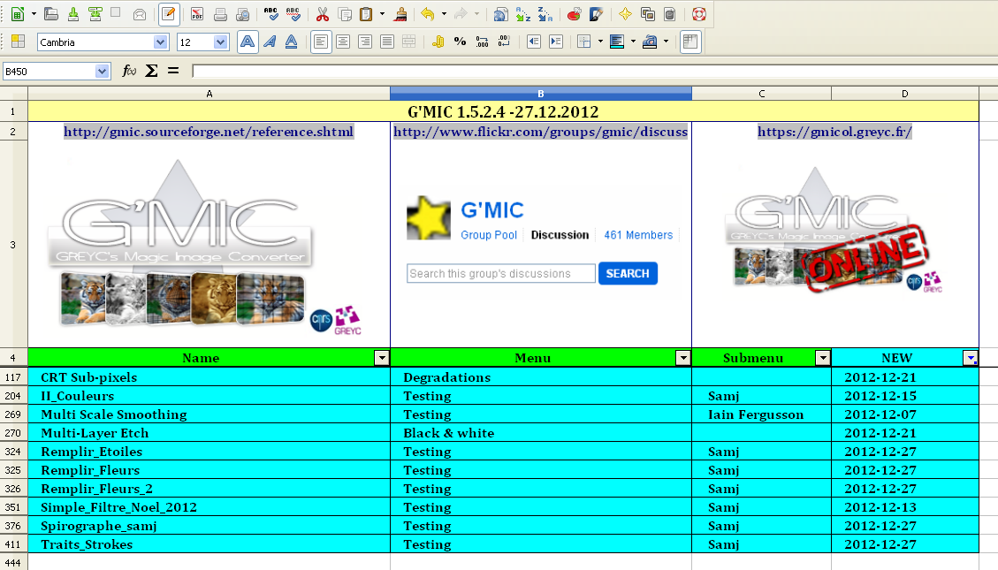Open the font size dropdown

[220, 42]
